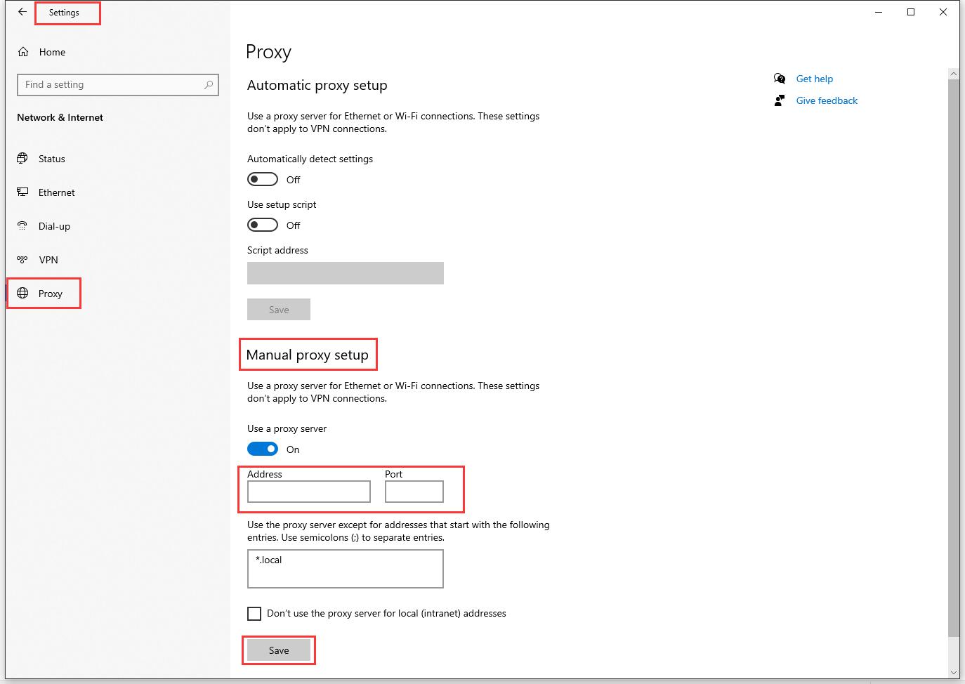The image size is (965, 684).
Task: Click the Dial-up icon
Action: [23, 226]
